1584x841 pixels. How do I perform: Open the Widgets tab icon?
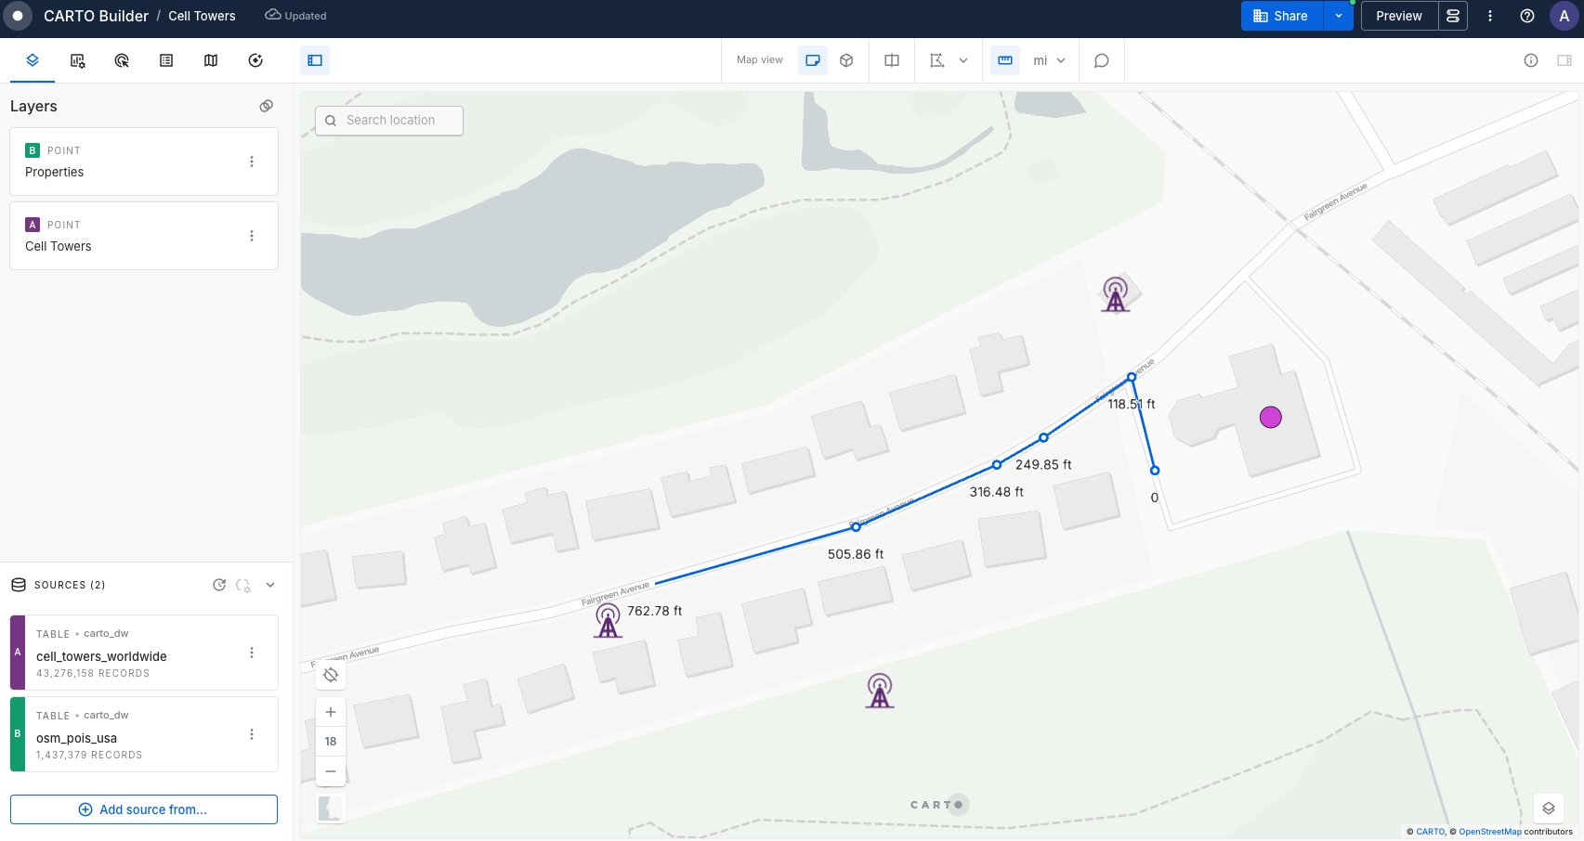[x=77, y=60]
